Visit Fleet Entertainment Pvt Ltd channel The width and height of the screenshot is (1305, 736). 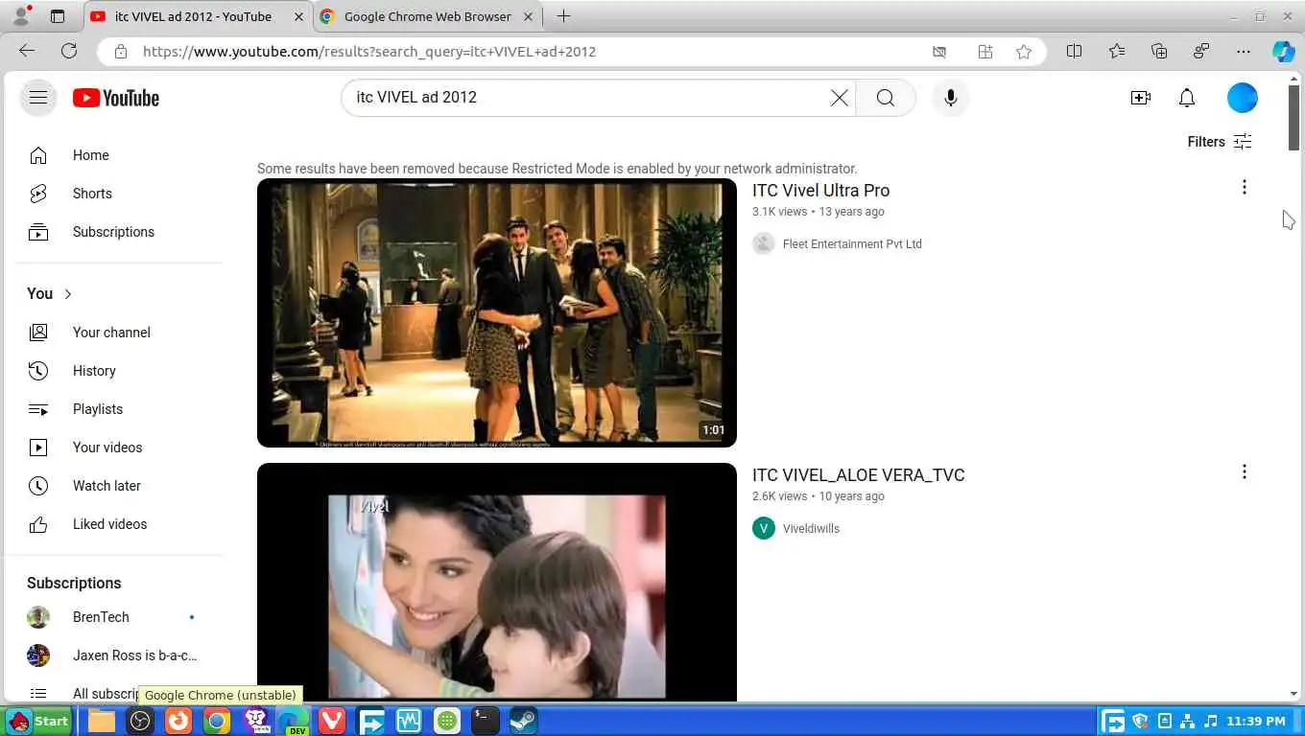point(852,244)
